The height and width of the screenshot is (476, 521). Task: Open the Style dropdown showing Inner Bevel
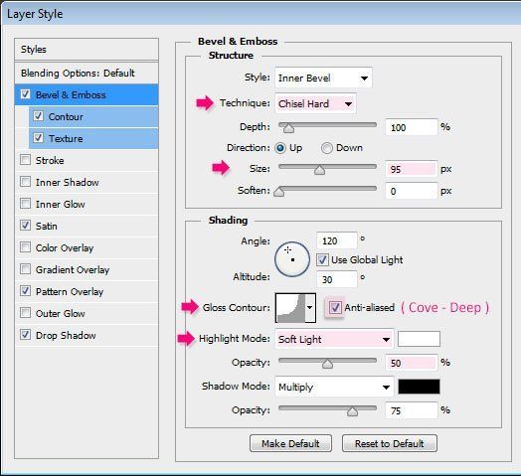(323, 79)
